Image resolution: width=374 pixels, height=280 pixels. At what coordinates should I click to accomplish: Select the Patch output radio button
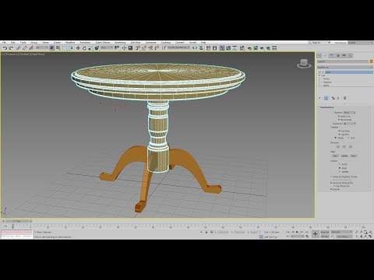pos(340,164)
